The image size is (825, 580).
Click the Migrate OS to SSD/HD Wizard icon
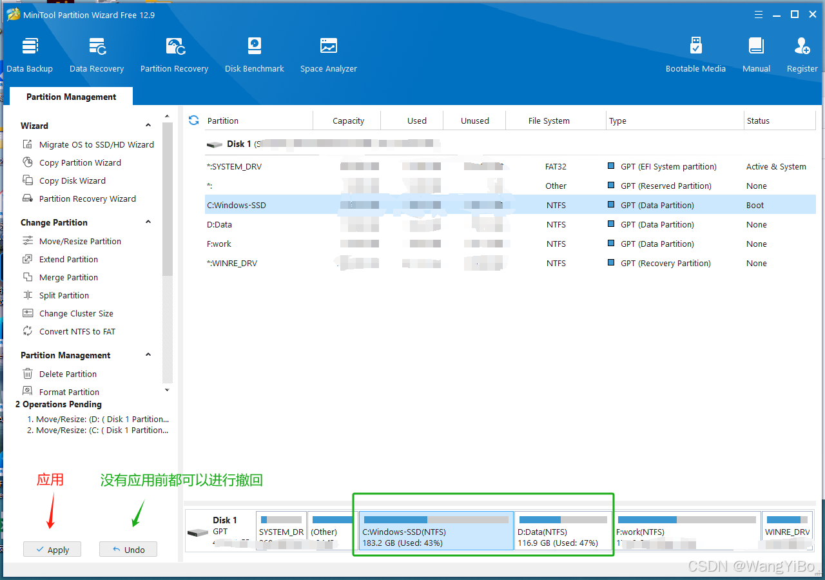(28, 144)
